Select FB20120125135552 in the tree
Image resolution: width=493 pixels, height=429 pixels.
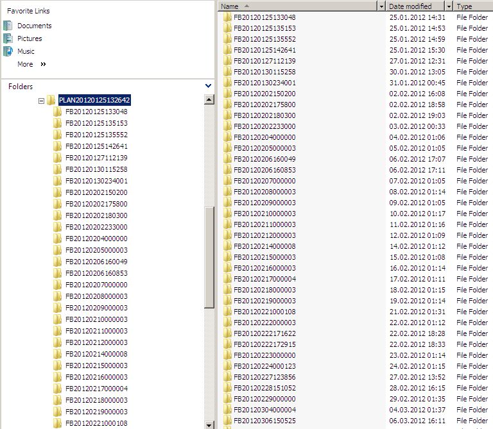tap(96, 135)
